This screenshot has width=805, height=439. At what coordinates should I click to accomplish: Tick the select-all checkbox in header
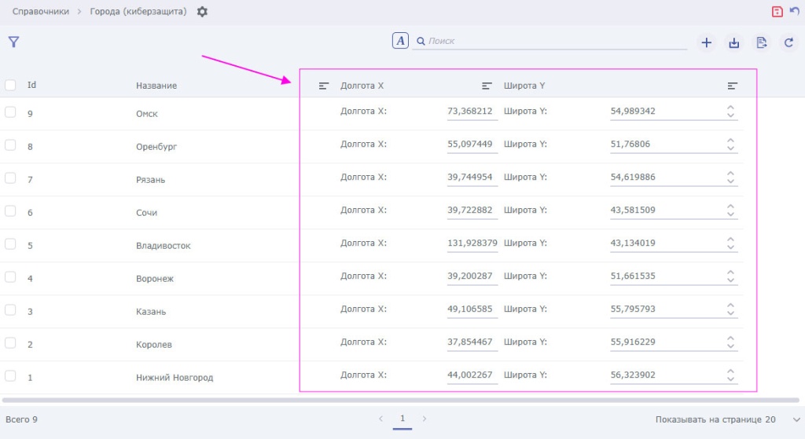[x=10, y=85]
